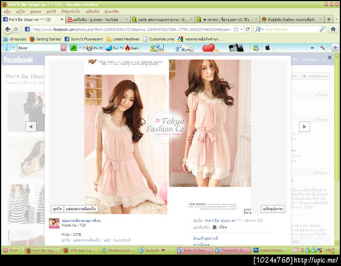Viewport: 341px width, 266px height.
Task: Click the Fun TV toolbar button
Action: point(114,48)
